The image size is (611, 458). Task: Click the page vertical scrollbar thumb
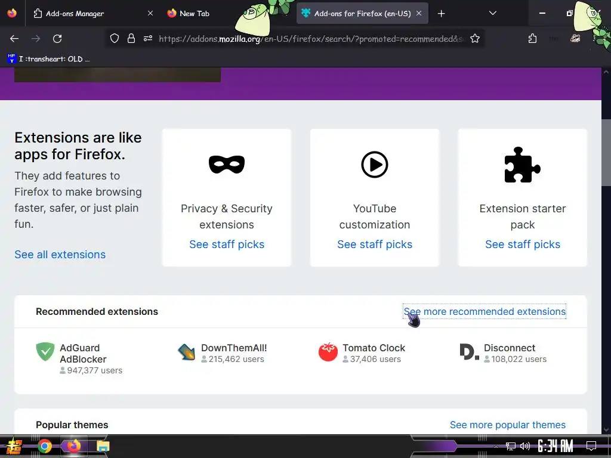[606, 153]
